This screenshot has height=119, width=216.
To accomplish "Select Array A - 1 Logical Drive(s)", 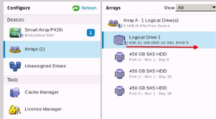I will pyautogui.click(x=151, y=20).
